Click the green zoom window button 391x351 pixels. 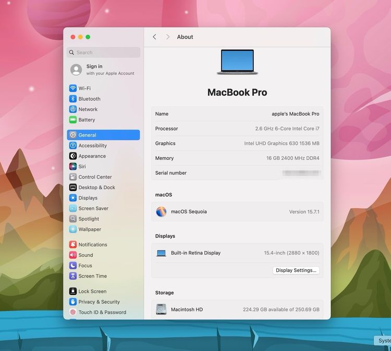(88, 37)
